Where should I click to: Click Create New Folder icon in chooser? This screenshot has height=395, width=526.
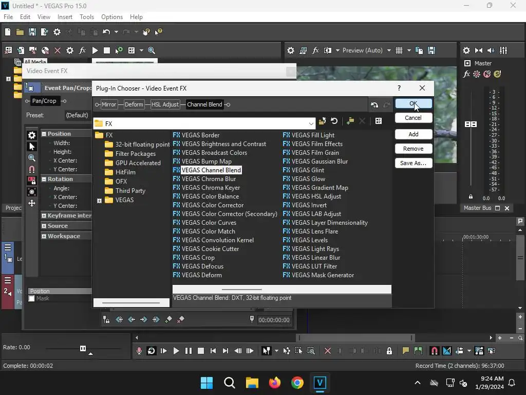pyautogui.click(x=350, y=121)
